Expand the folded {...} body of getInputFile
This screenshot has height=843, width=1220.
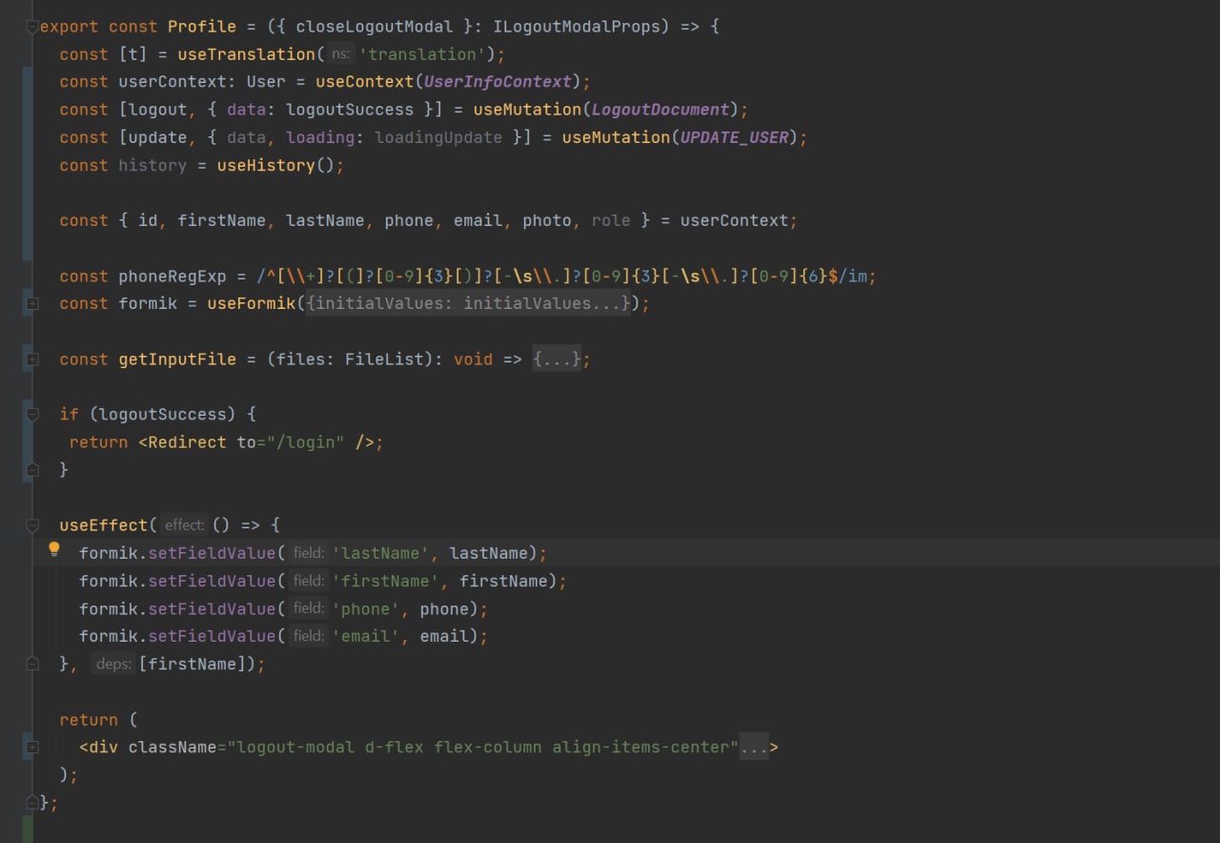[557, 360]
